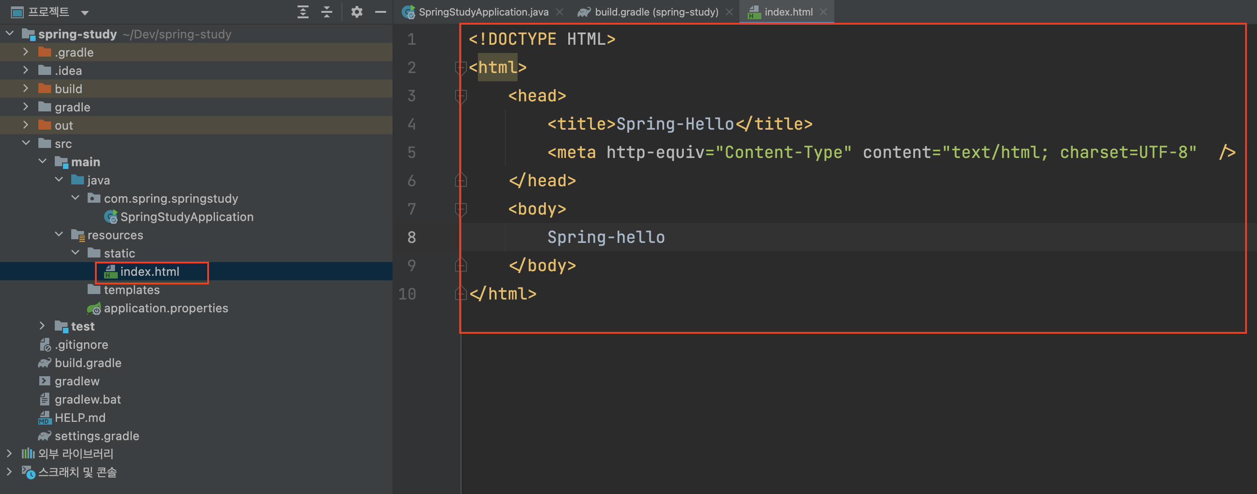Hide the project panel with minus icon
1257x494 pixels.
[381, 12]
